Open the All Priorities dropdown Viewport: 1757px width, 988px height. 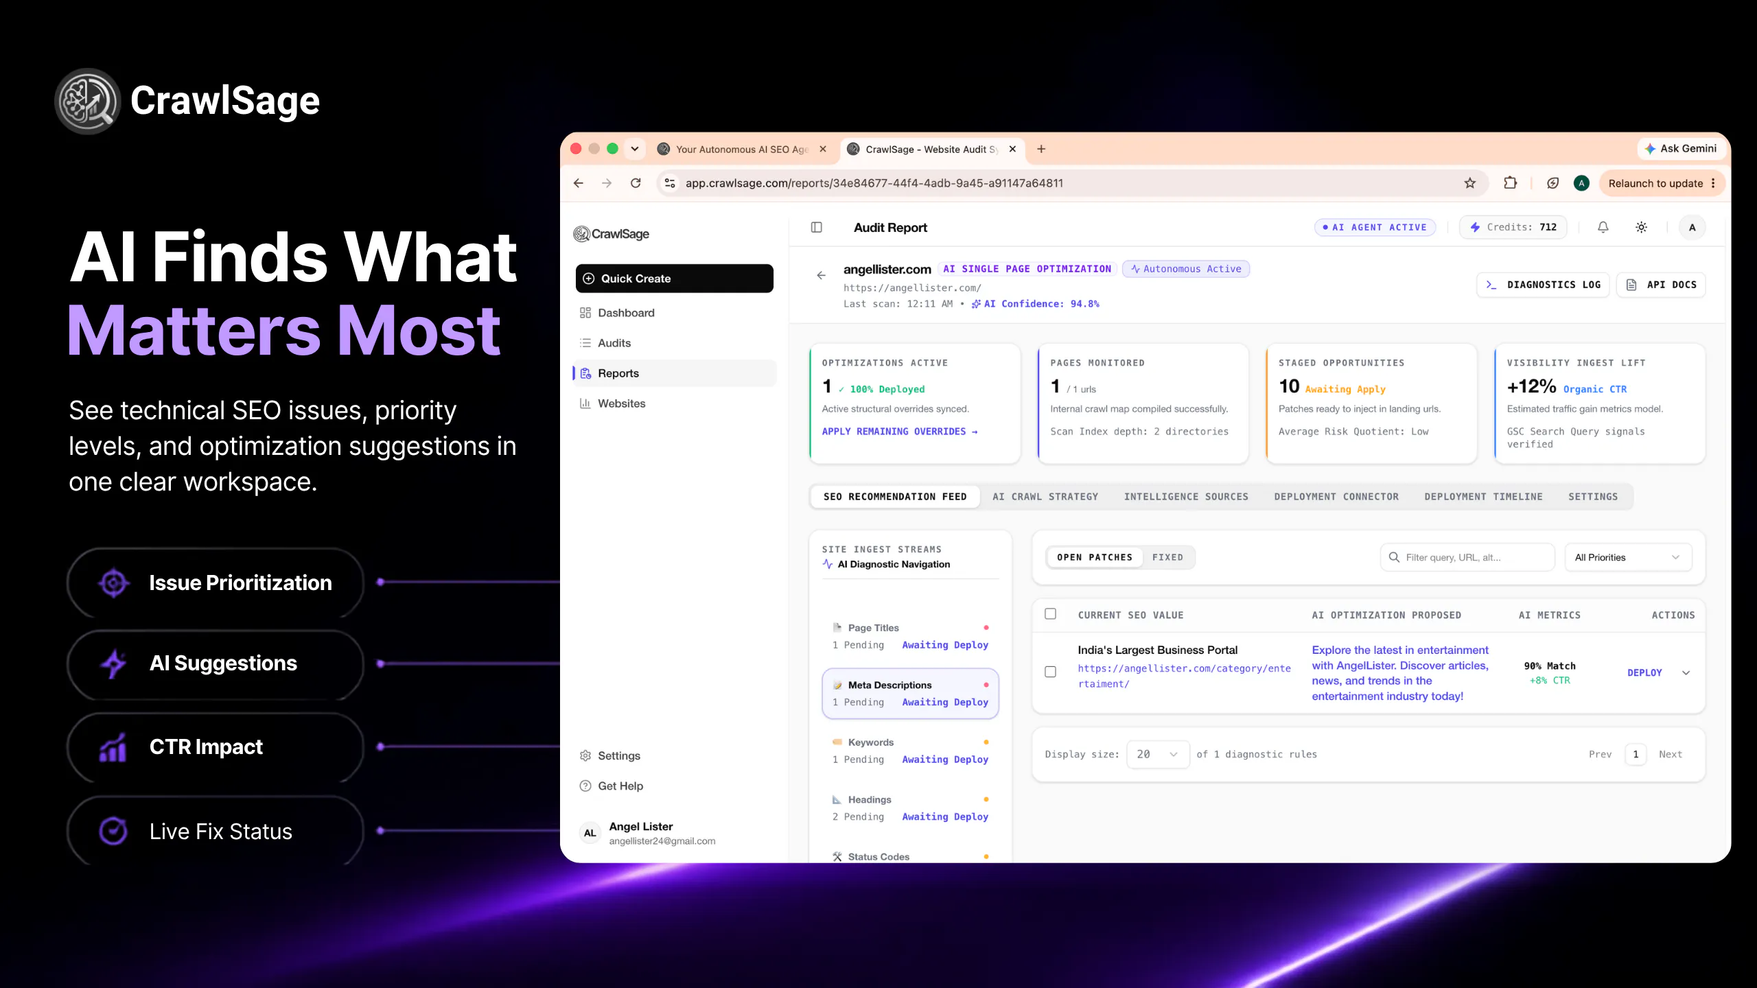point(1628,557)
